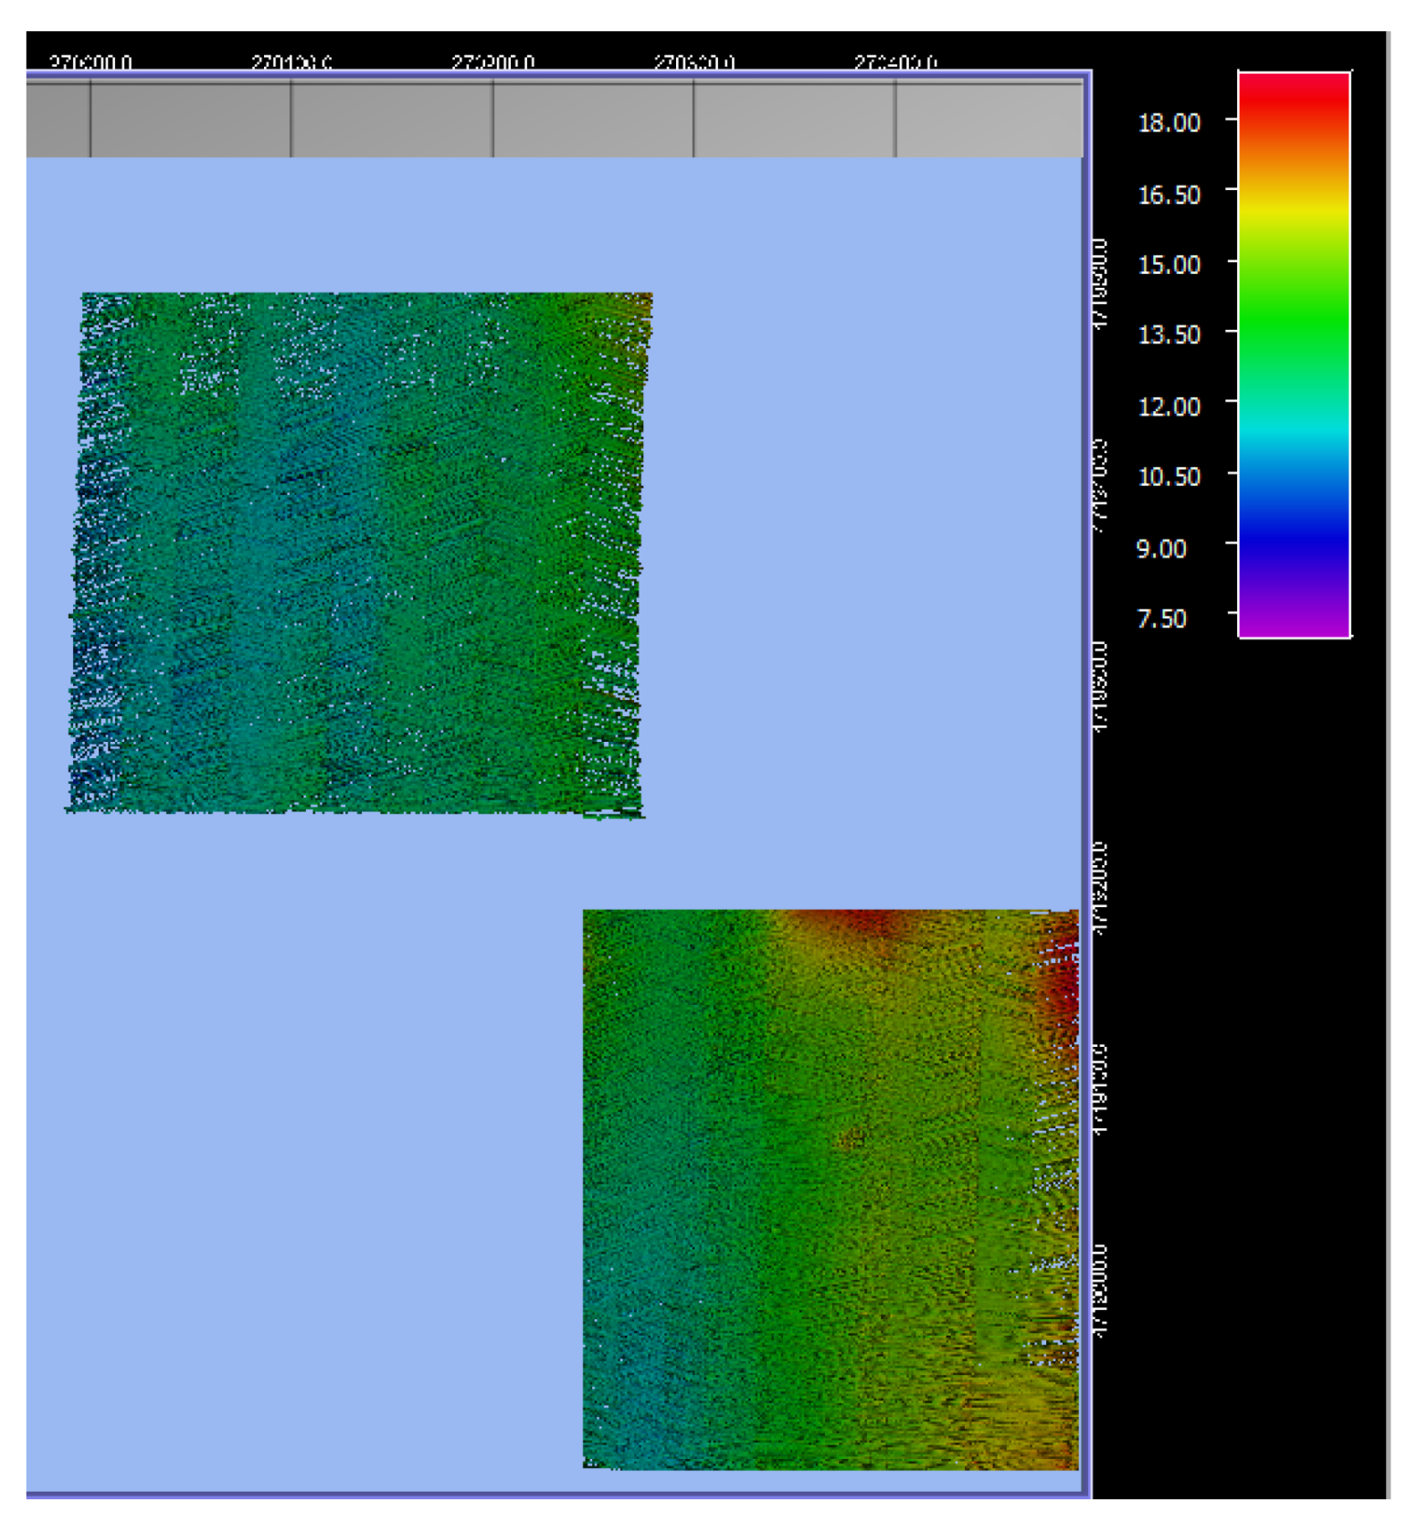Click the red band atop the color scale
The image size is (1418, 1533).
[x=1293, y=91]
